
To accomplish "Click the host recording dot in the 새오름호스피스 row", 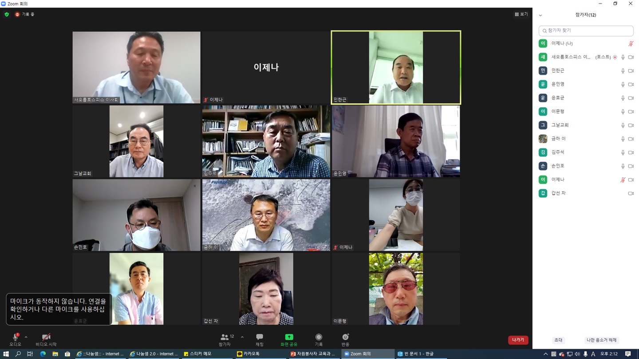I will point(615,57).
